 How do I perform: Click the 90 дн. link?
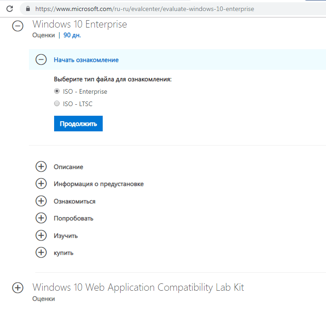72,35
